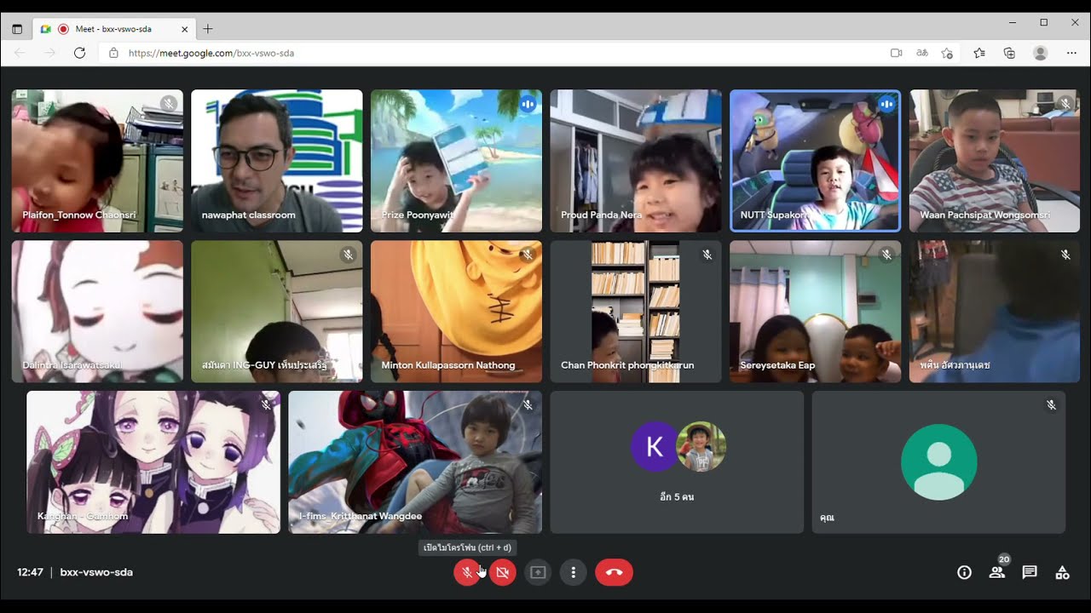Open the browser Favorites list
Screen dimensions: 1091x613
click(979, 53)
